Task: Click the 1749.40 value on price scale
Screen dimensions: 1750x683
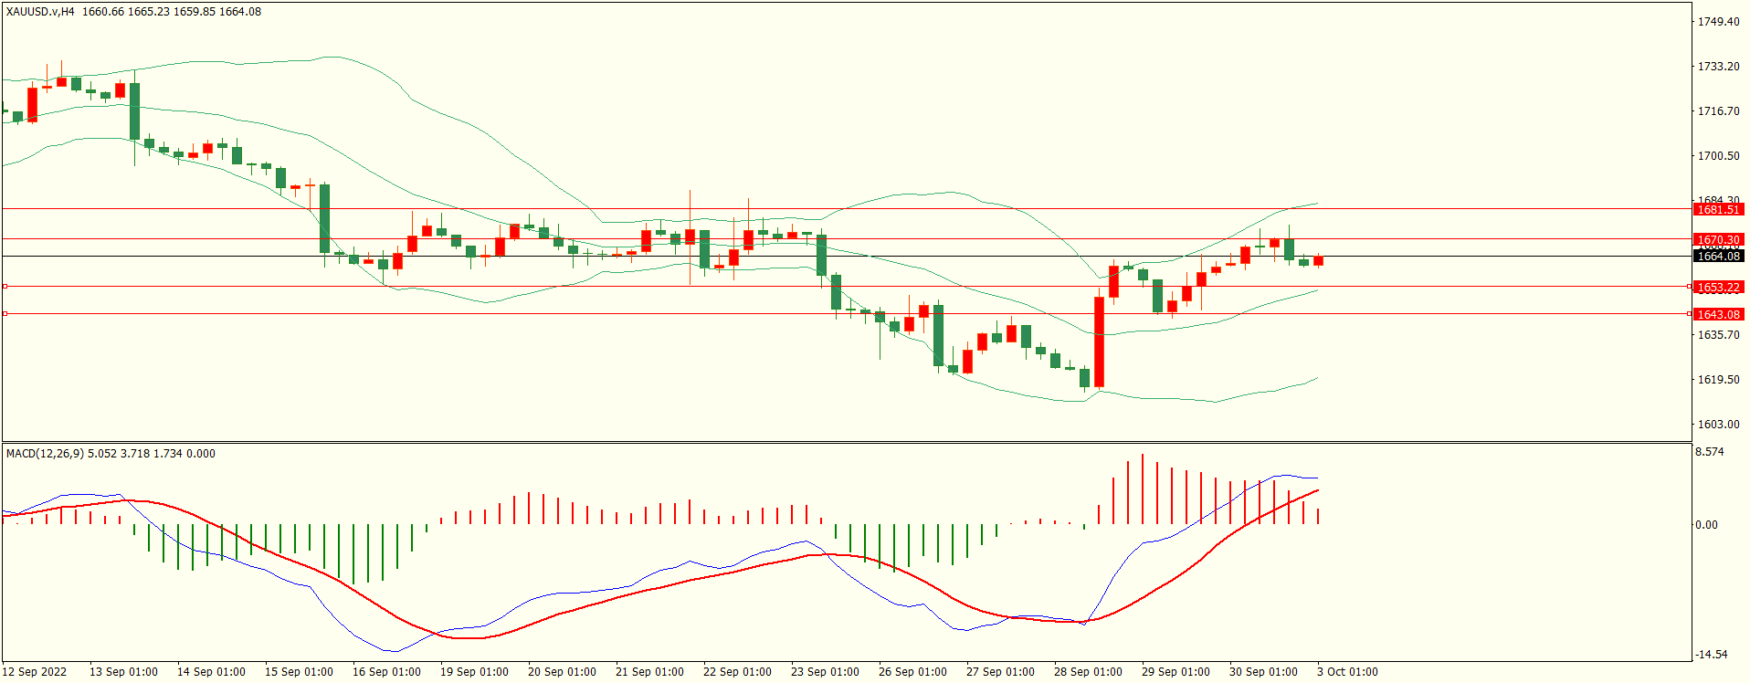Action: tap(1718, 22)
